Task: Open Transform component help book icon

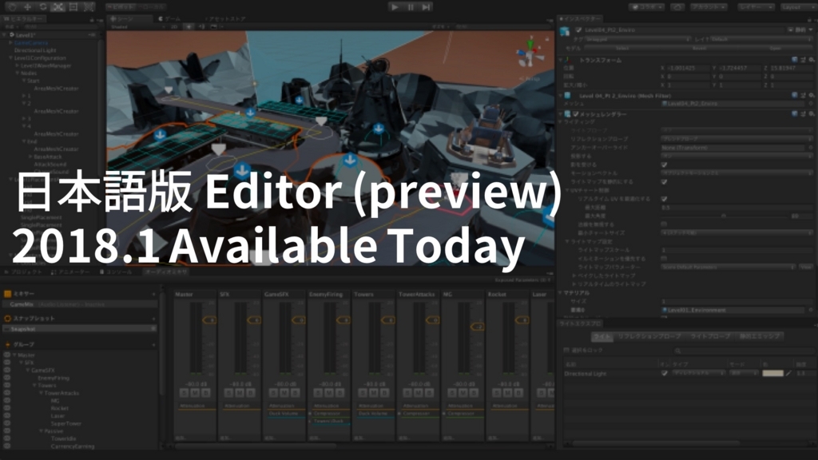Action: pos(794,60)
